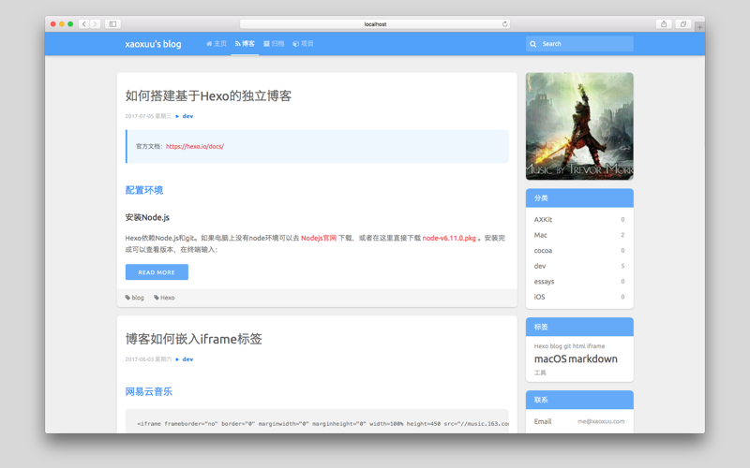
Task: Click the xaoxuu's blog site title
Action: tap(153, 44)
